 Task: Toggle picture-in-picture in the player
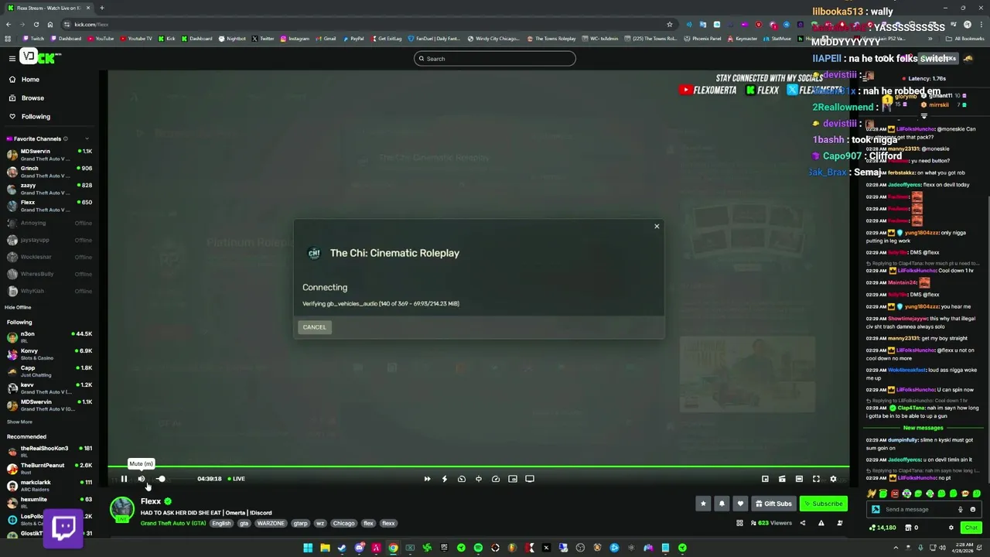click(513, 479)
